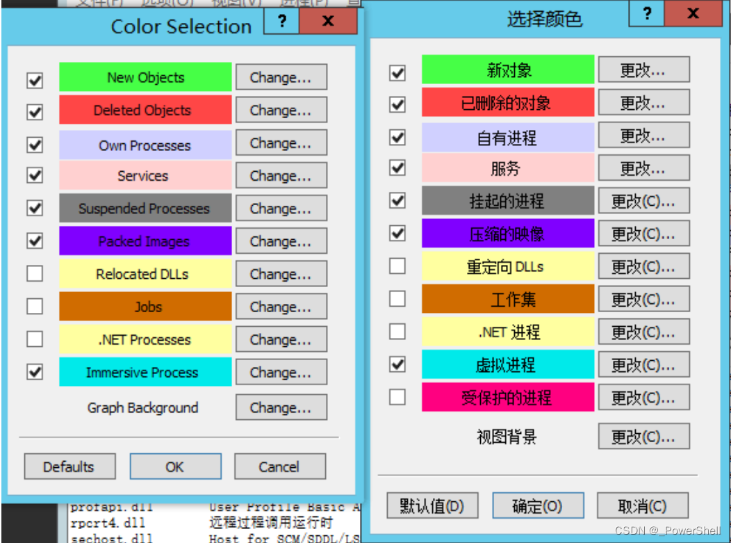
Task: Toggle the 压缩的映像 checkbox
Action: (x=397, y=233)
